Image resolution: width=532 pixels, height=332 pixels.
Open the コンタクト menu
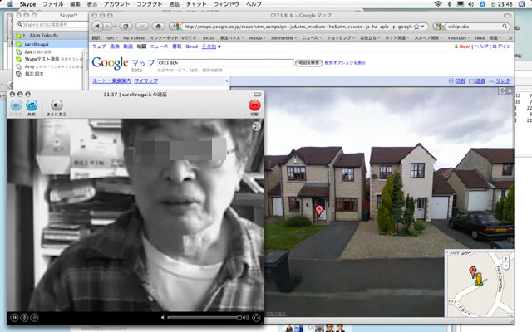150,4
